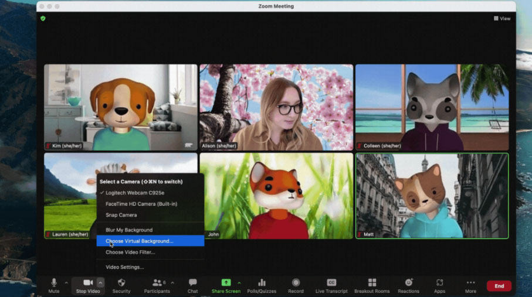The width and height of the screenshot is (532, 297).
Task: Expand the Share Screen options arrow
Action: click(239, 282)
